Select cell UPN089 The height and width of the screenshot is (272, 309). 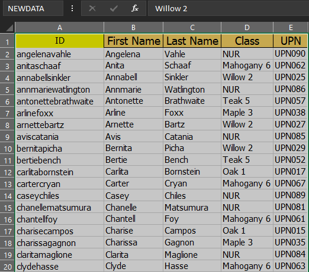[x=291, y=195]
